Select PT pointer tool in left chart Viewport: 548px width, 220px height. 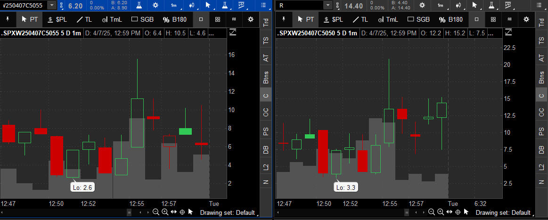point(30,20)
